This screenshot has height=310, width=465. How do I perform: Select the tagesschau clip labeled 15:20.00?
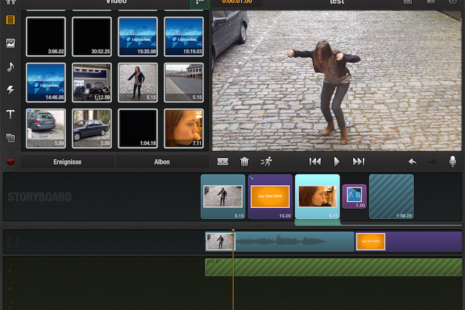pos(138,36)
